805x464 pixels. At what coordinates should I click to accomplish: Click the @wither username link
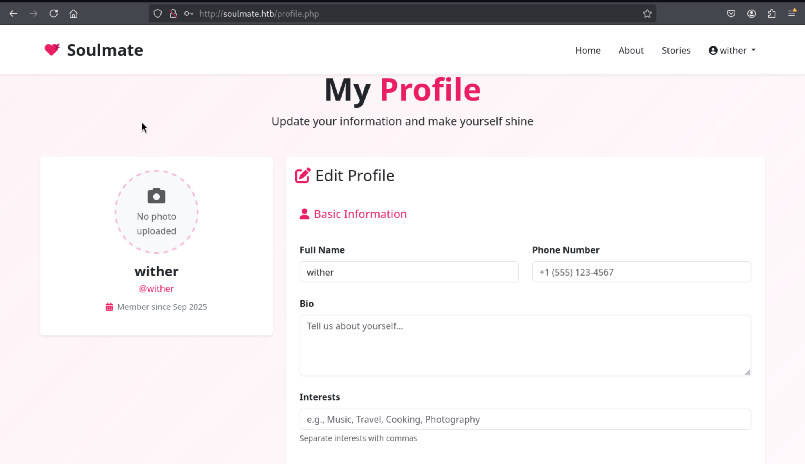156,288
